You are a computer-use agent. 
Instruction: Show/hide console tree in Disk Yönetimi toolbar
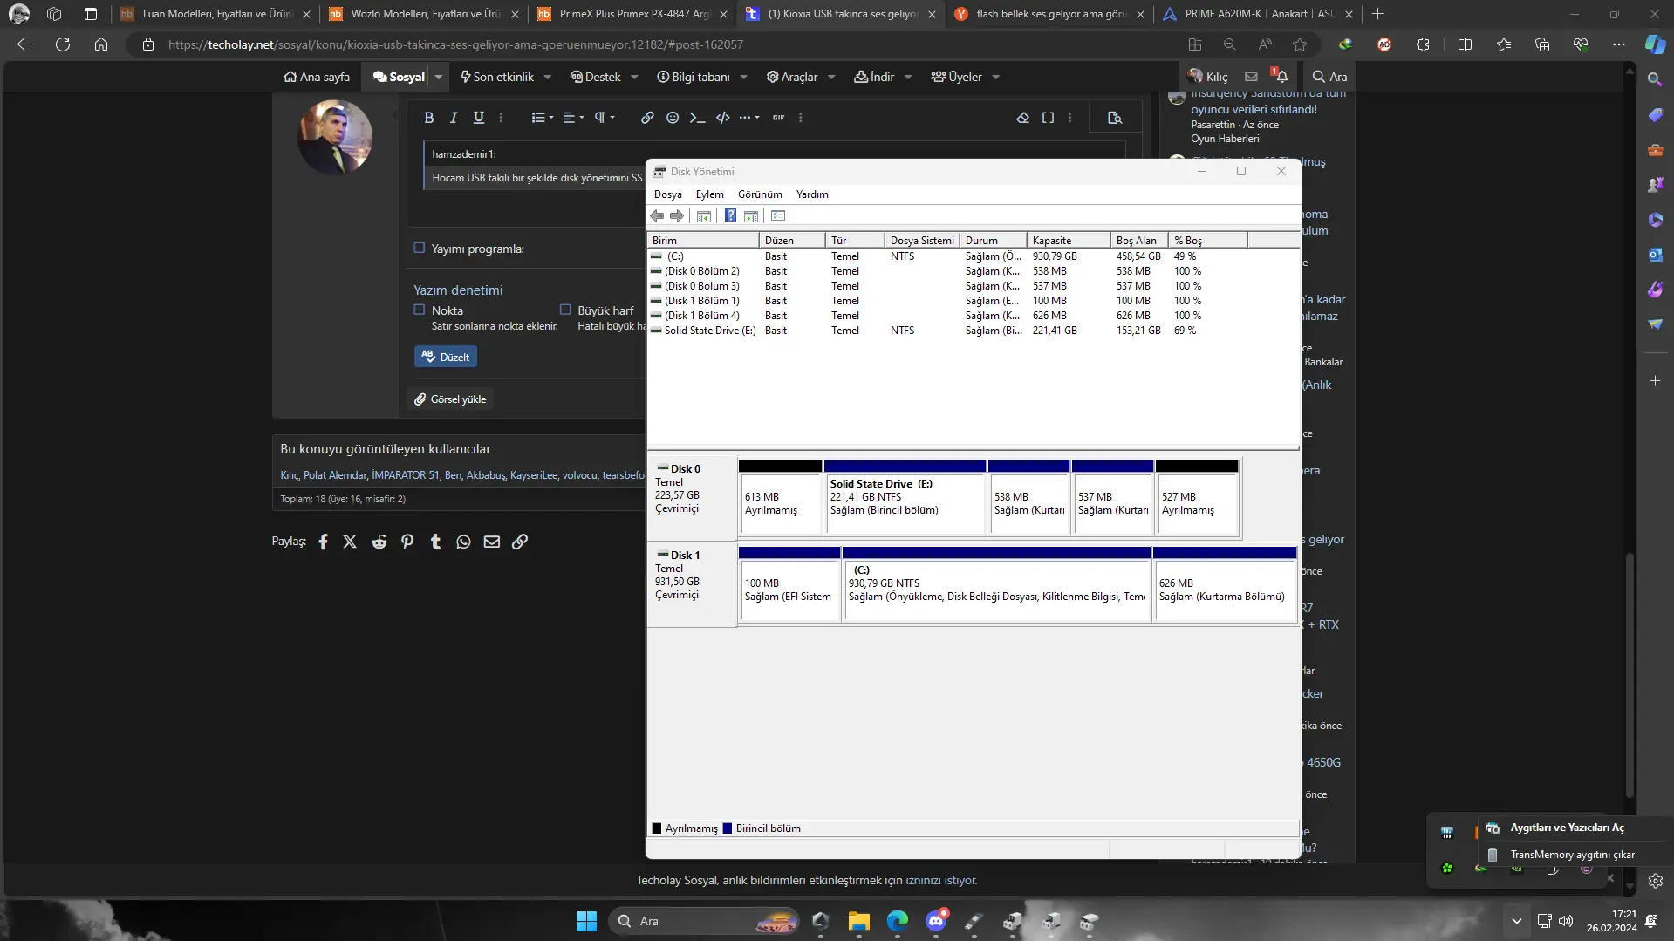pos(704,216)
